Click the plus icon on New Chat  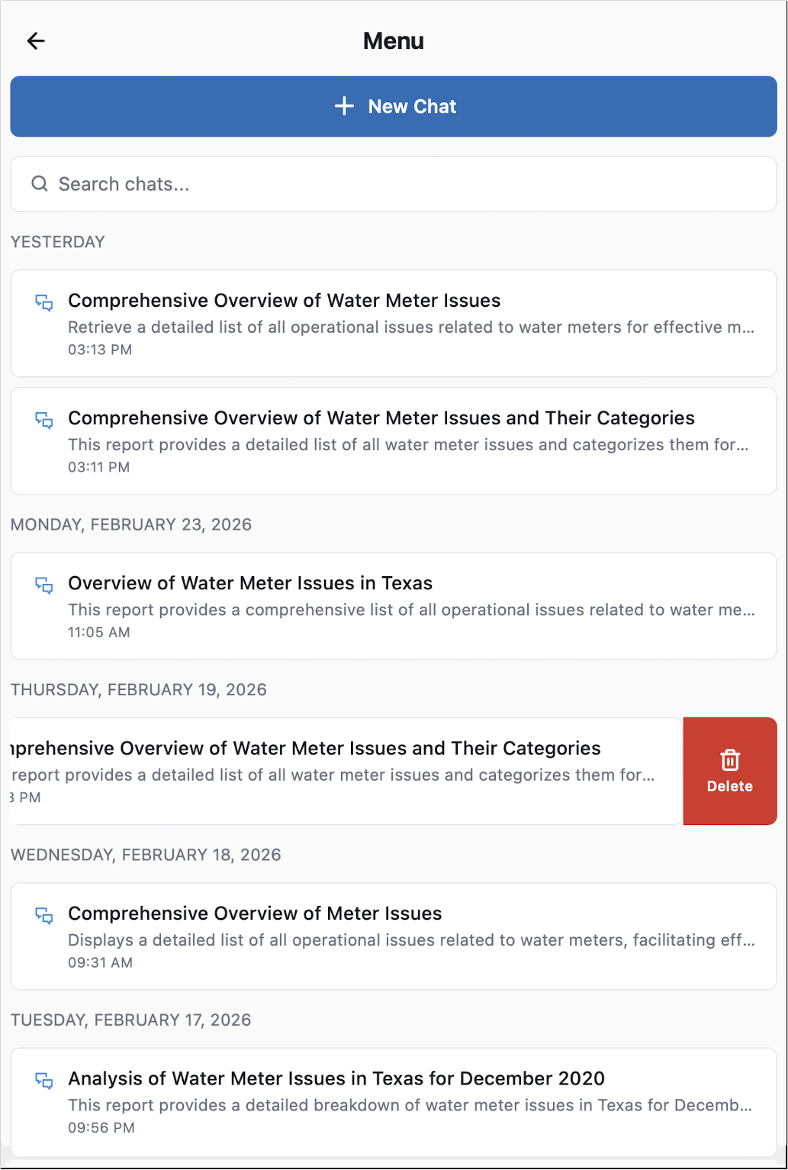click(345, 106)
